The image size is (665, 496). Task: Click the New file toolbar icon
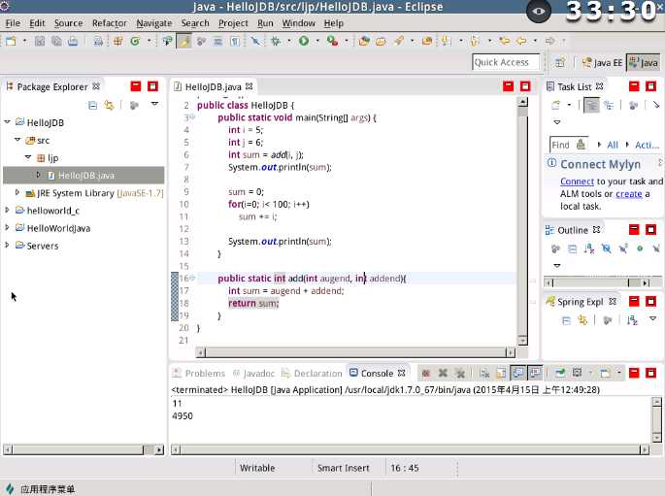(x=10, y=41)
